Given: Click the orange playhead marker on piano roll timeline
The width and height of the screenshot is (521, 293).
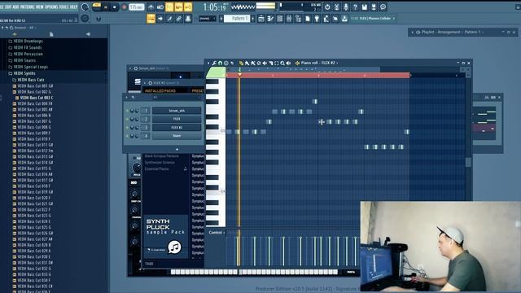Looking at the screenshot, I should point(239,74).
